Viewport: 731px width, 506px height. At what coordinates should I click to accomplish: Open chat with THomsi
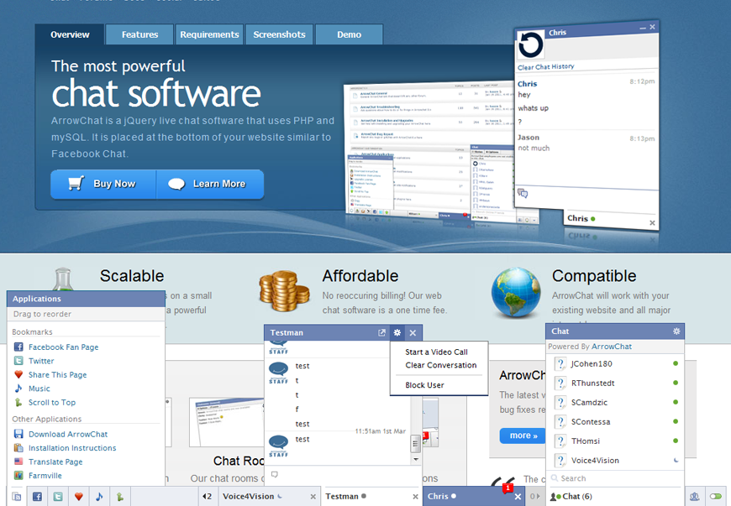(x=615, y=441)
